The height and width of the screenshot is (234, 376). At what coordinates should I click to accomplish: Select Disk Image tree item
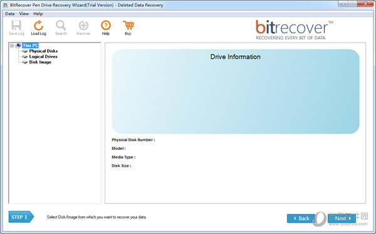click(x=40, y=62)
